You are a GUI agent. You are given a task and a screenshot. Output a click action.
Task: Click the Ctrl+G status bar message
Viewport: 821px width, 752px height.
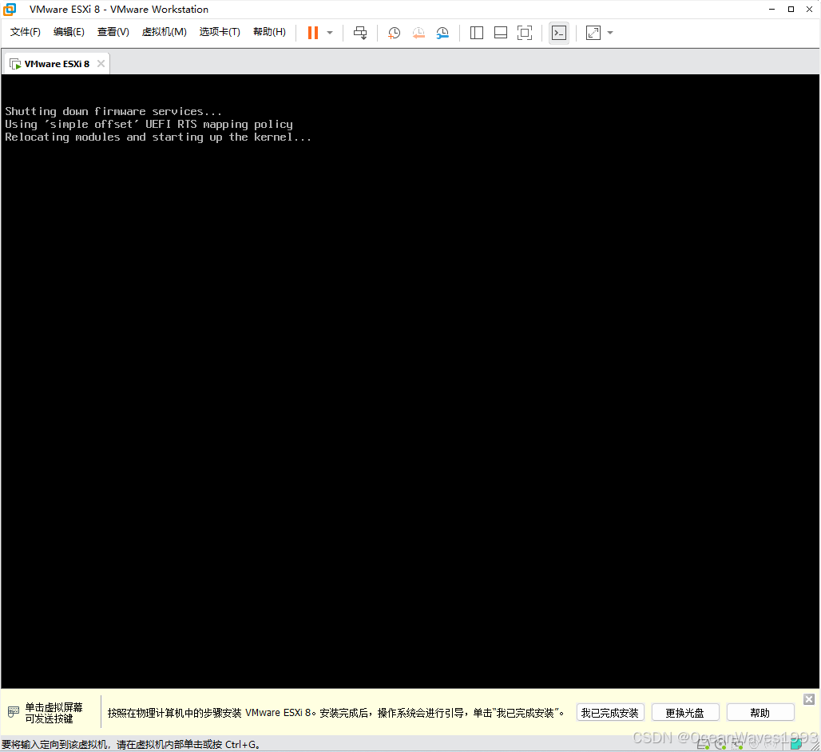[131, 744]
